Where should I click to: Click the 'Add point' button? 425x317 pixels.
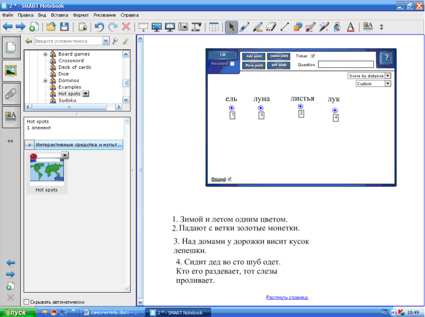coord(254,56)
